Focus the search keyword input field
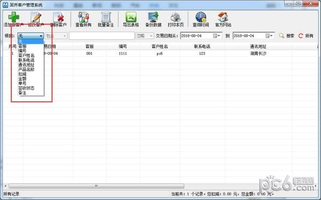Viewport: 321px width, 200px height. pos(102,36)
